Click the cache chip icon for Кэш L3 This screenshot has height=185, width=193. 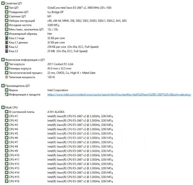(7, 51)
